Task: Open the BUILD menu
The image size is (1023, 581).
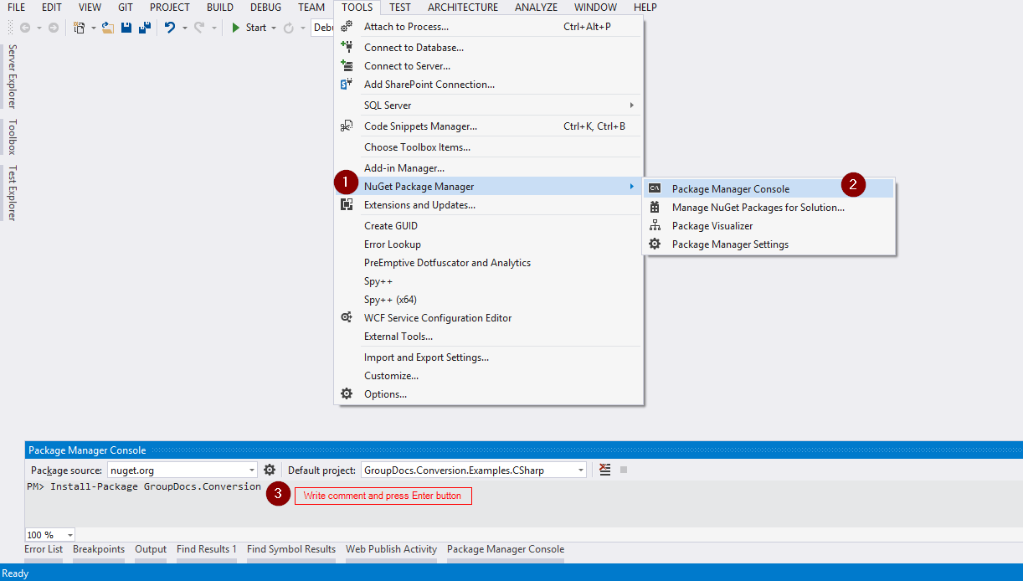Action: tap(220, 8)
